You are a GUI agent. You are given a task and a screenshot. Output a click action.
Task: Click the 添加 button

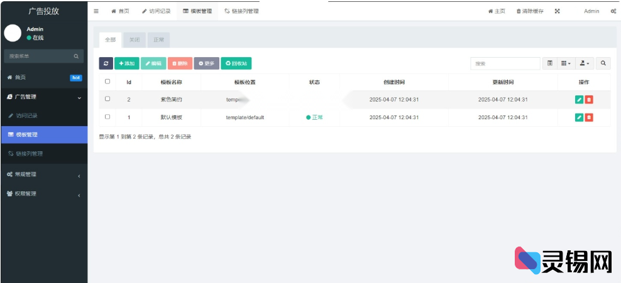(x=127, y=63)
